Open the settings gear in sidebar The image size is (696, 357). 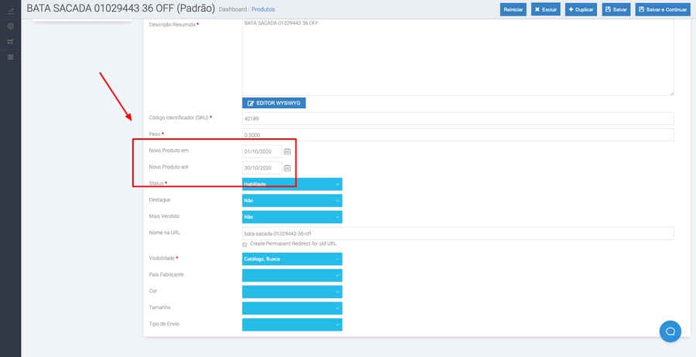pyautogui.click(x=10, y=26)
